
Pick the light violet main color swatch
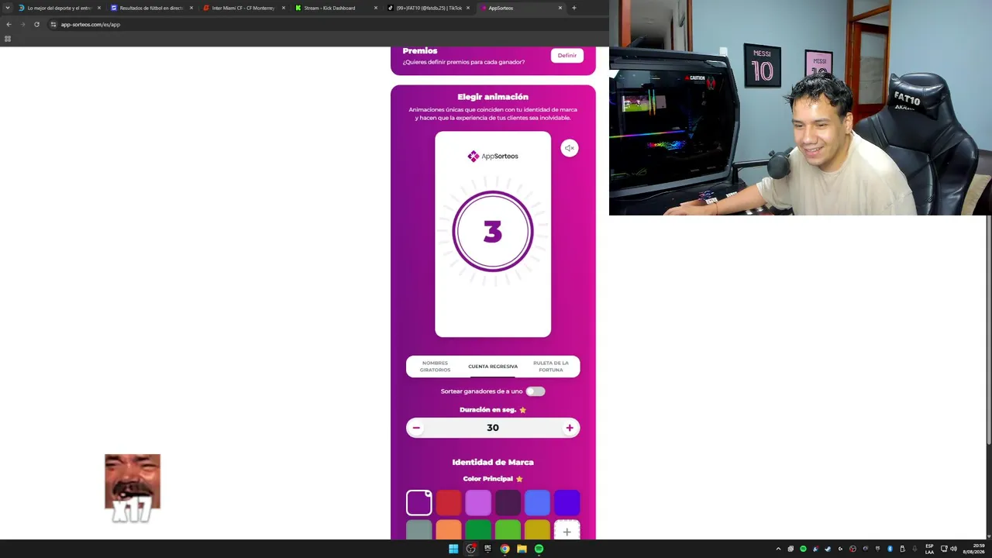click(x=478, y=502)
